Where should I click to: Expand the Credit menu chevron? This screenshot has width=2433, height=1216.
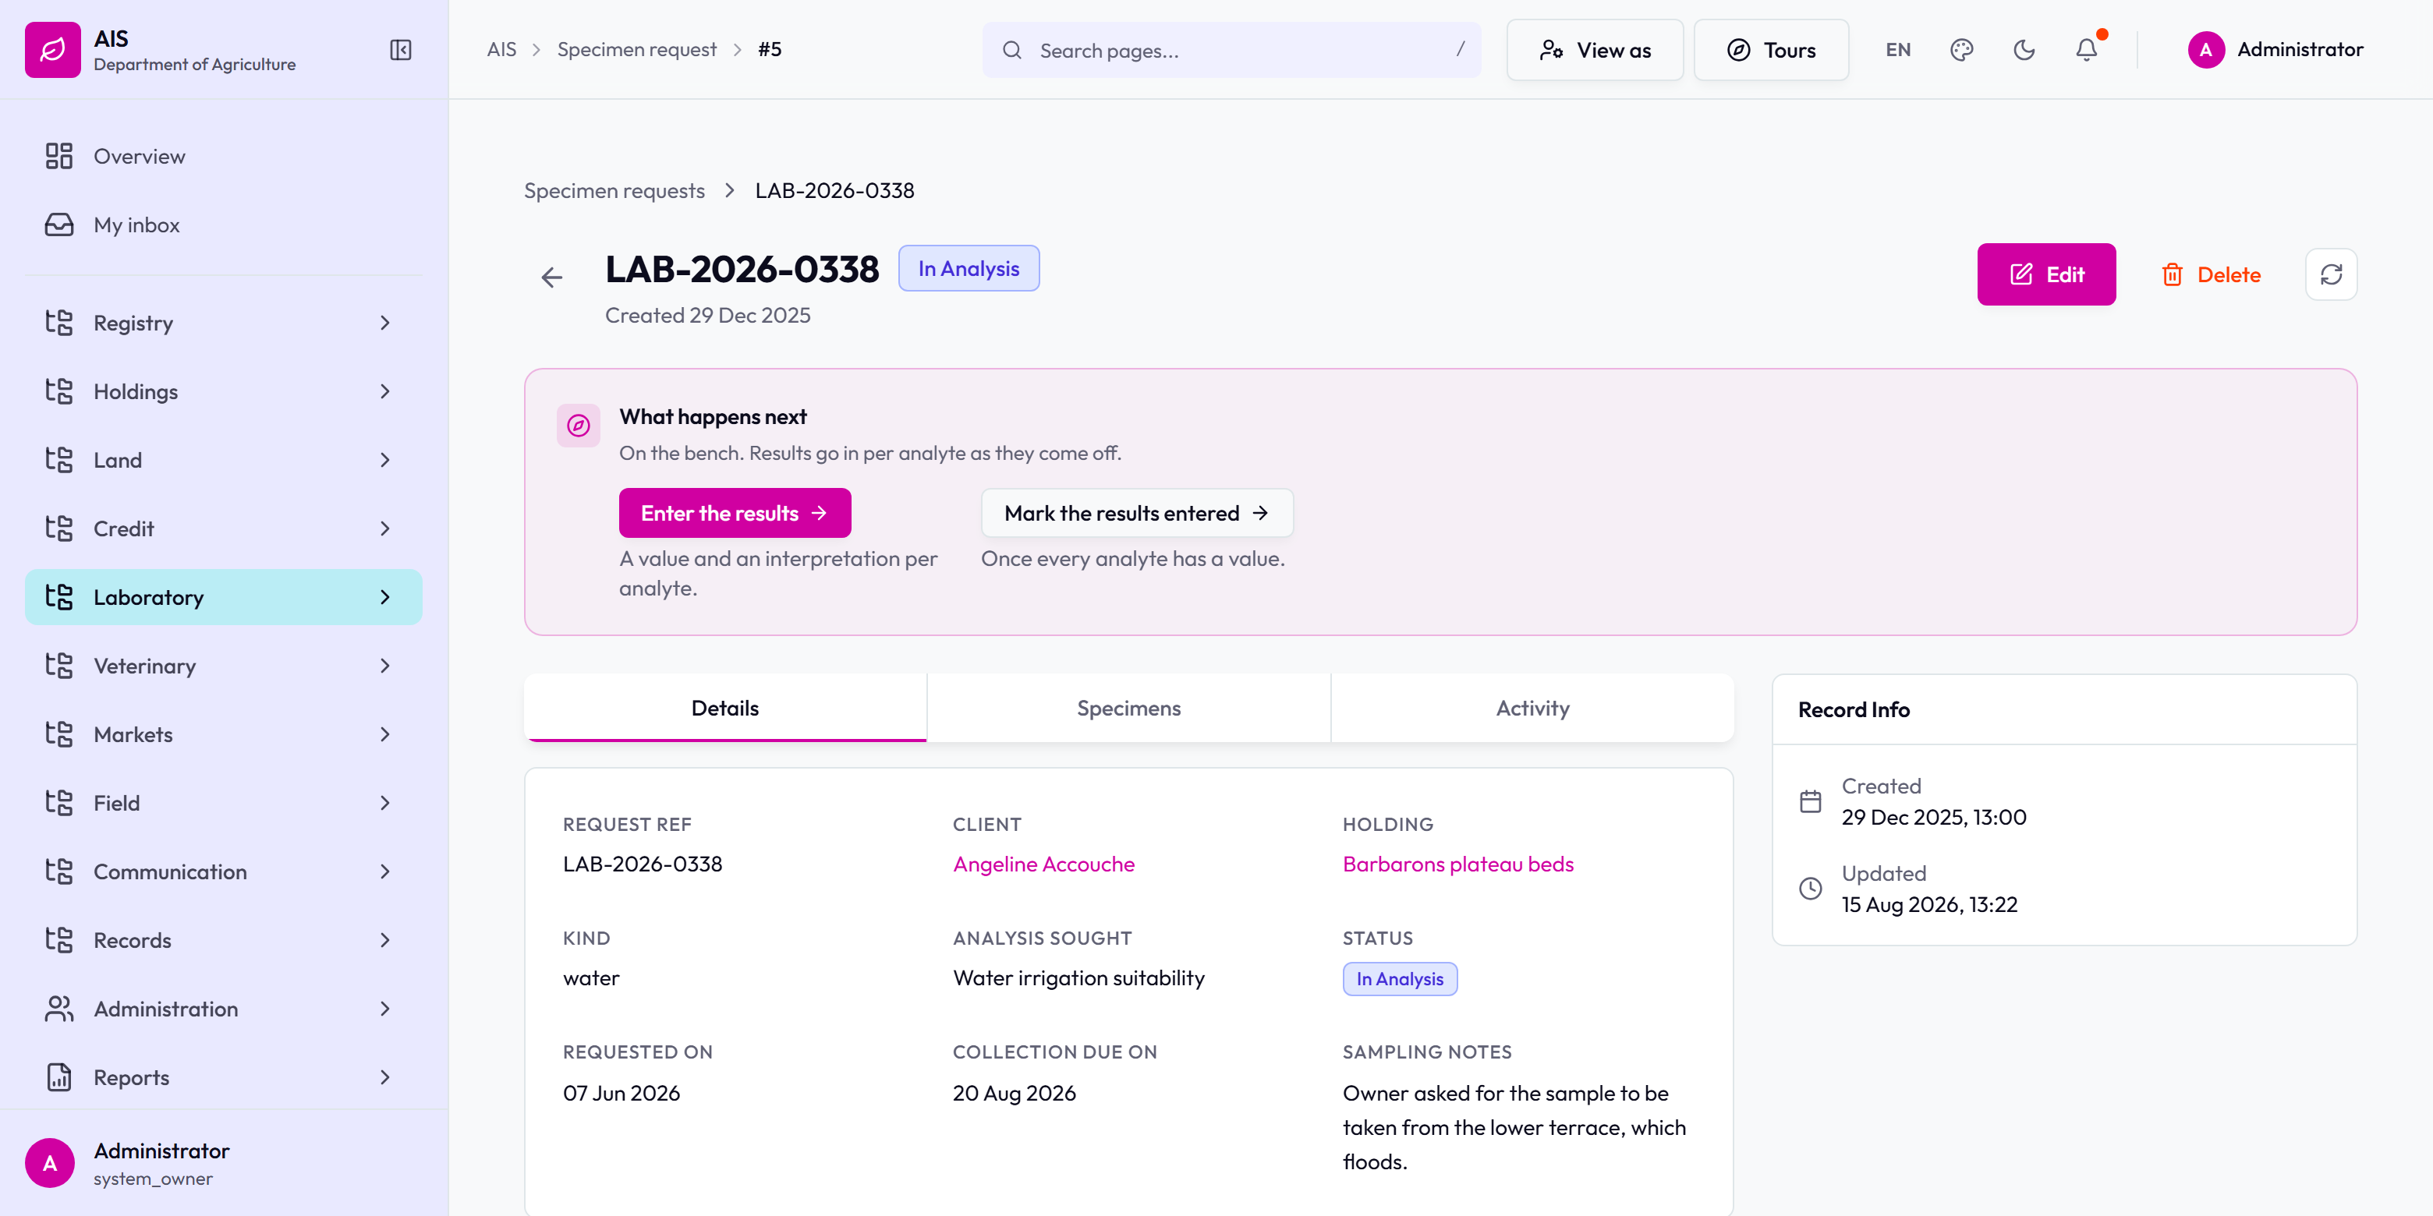click(x=384, y=528)
